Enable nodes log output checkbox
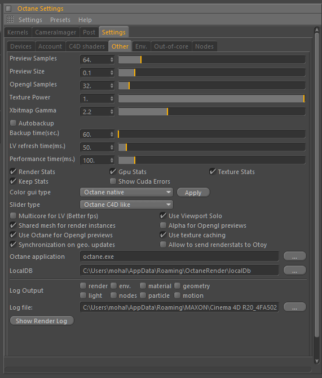 pos(113,296)
